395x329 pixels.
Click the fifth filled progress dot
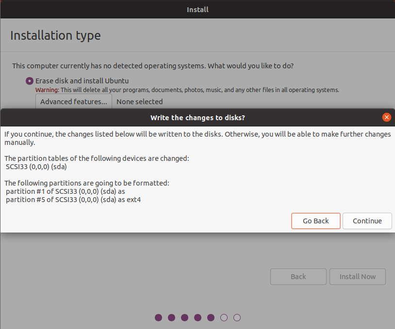tap(211, 318)
